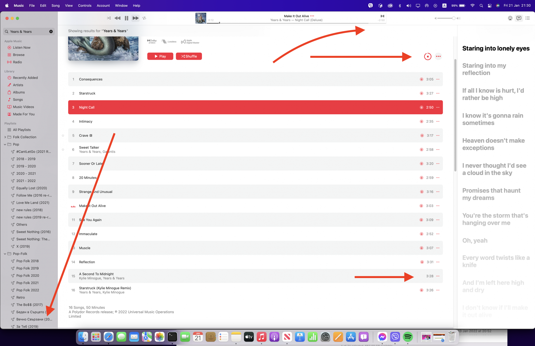The width and height of the screenshot is (535, 346).
Task: Download the song Consequences
Action: [x=421, y=79]
